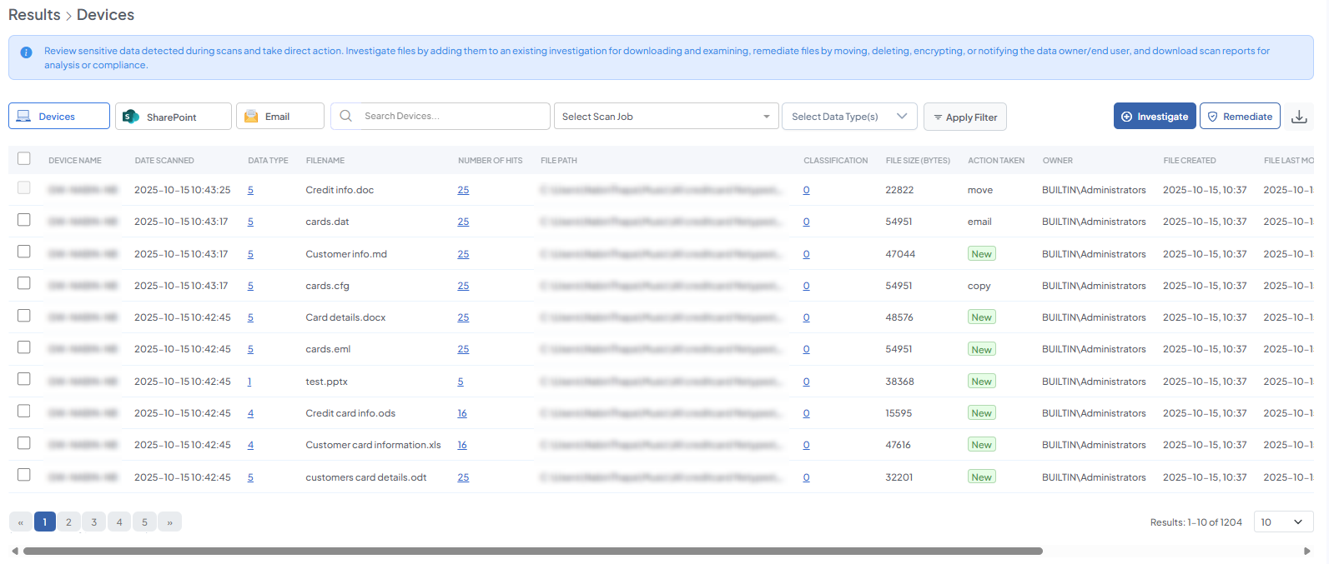Tick the checkbox for test.pptx row
Image resolution: width=1329 pixels, height=564 pixels.
[x=24, y=379]
